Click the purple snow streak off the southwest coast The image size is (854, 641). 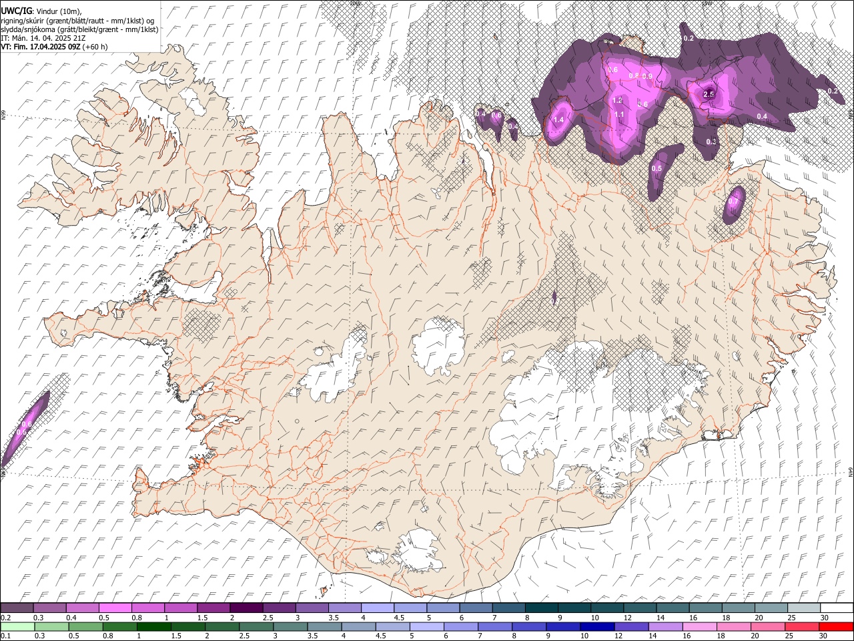pos(25,429)
